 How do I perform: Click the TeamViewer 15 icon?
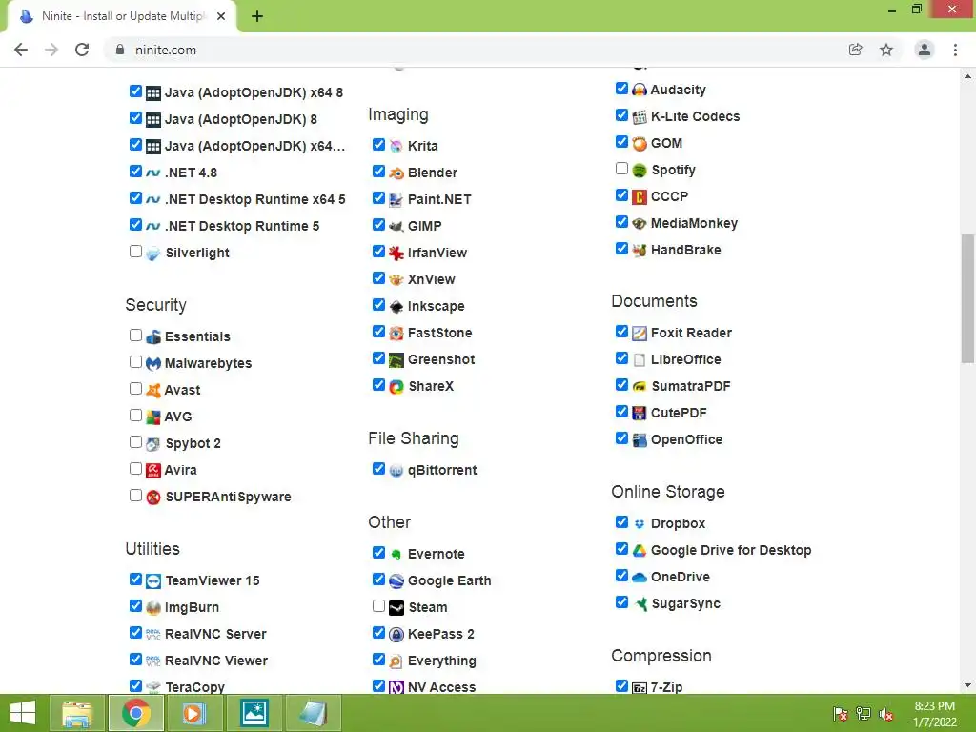pos(153,580)
